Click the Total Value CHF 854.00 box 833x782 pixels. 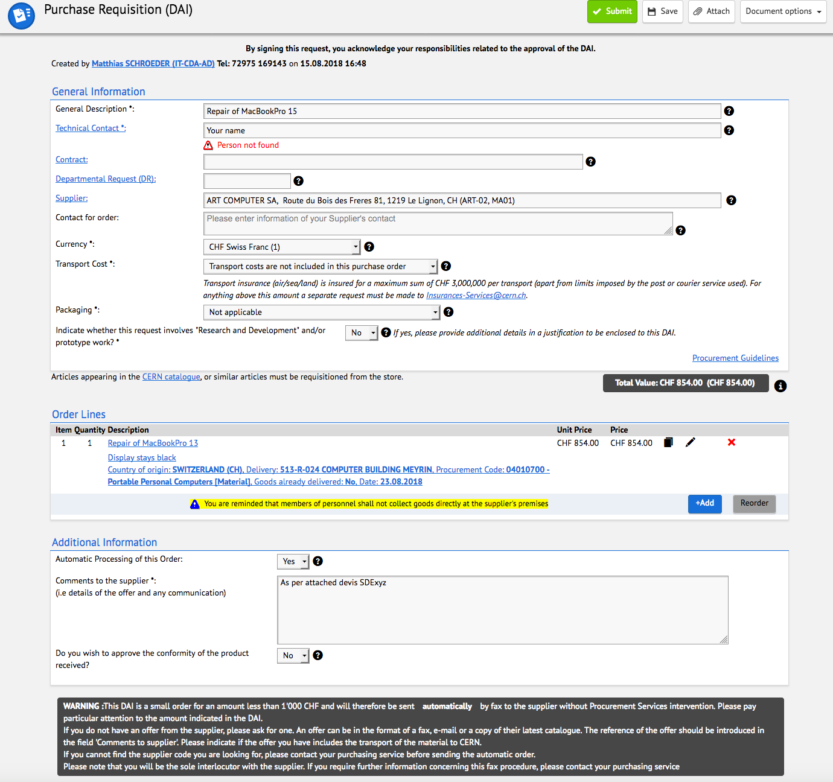pos(686,383)
